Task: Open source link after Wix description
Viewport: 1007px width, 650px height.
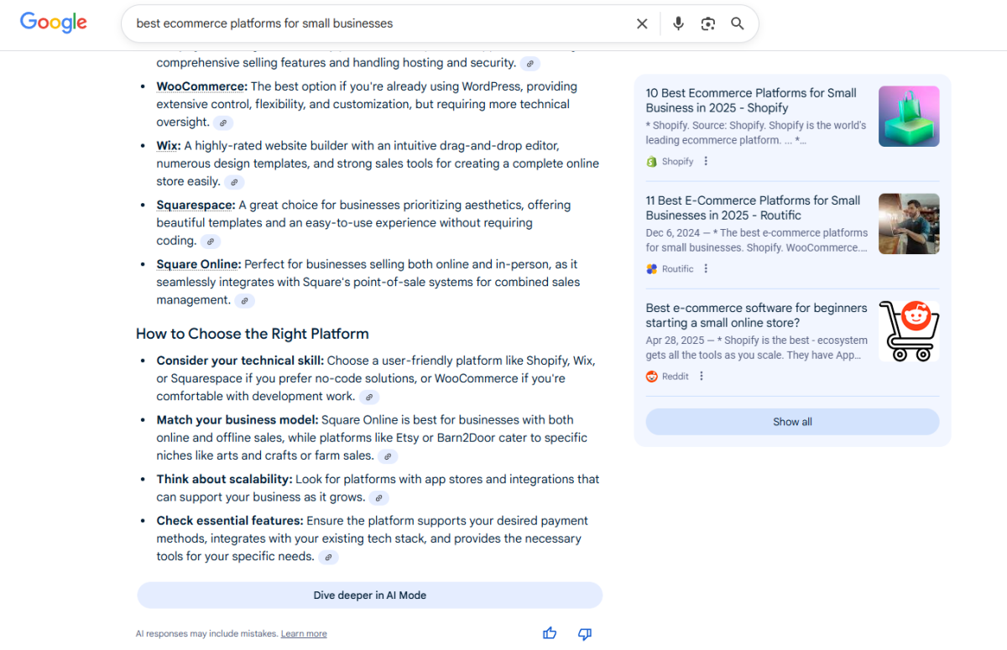Action: click(x=235, y=182)
